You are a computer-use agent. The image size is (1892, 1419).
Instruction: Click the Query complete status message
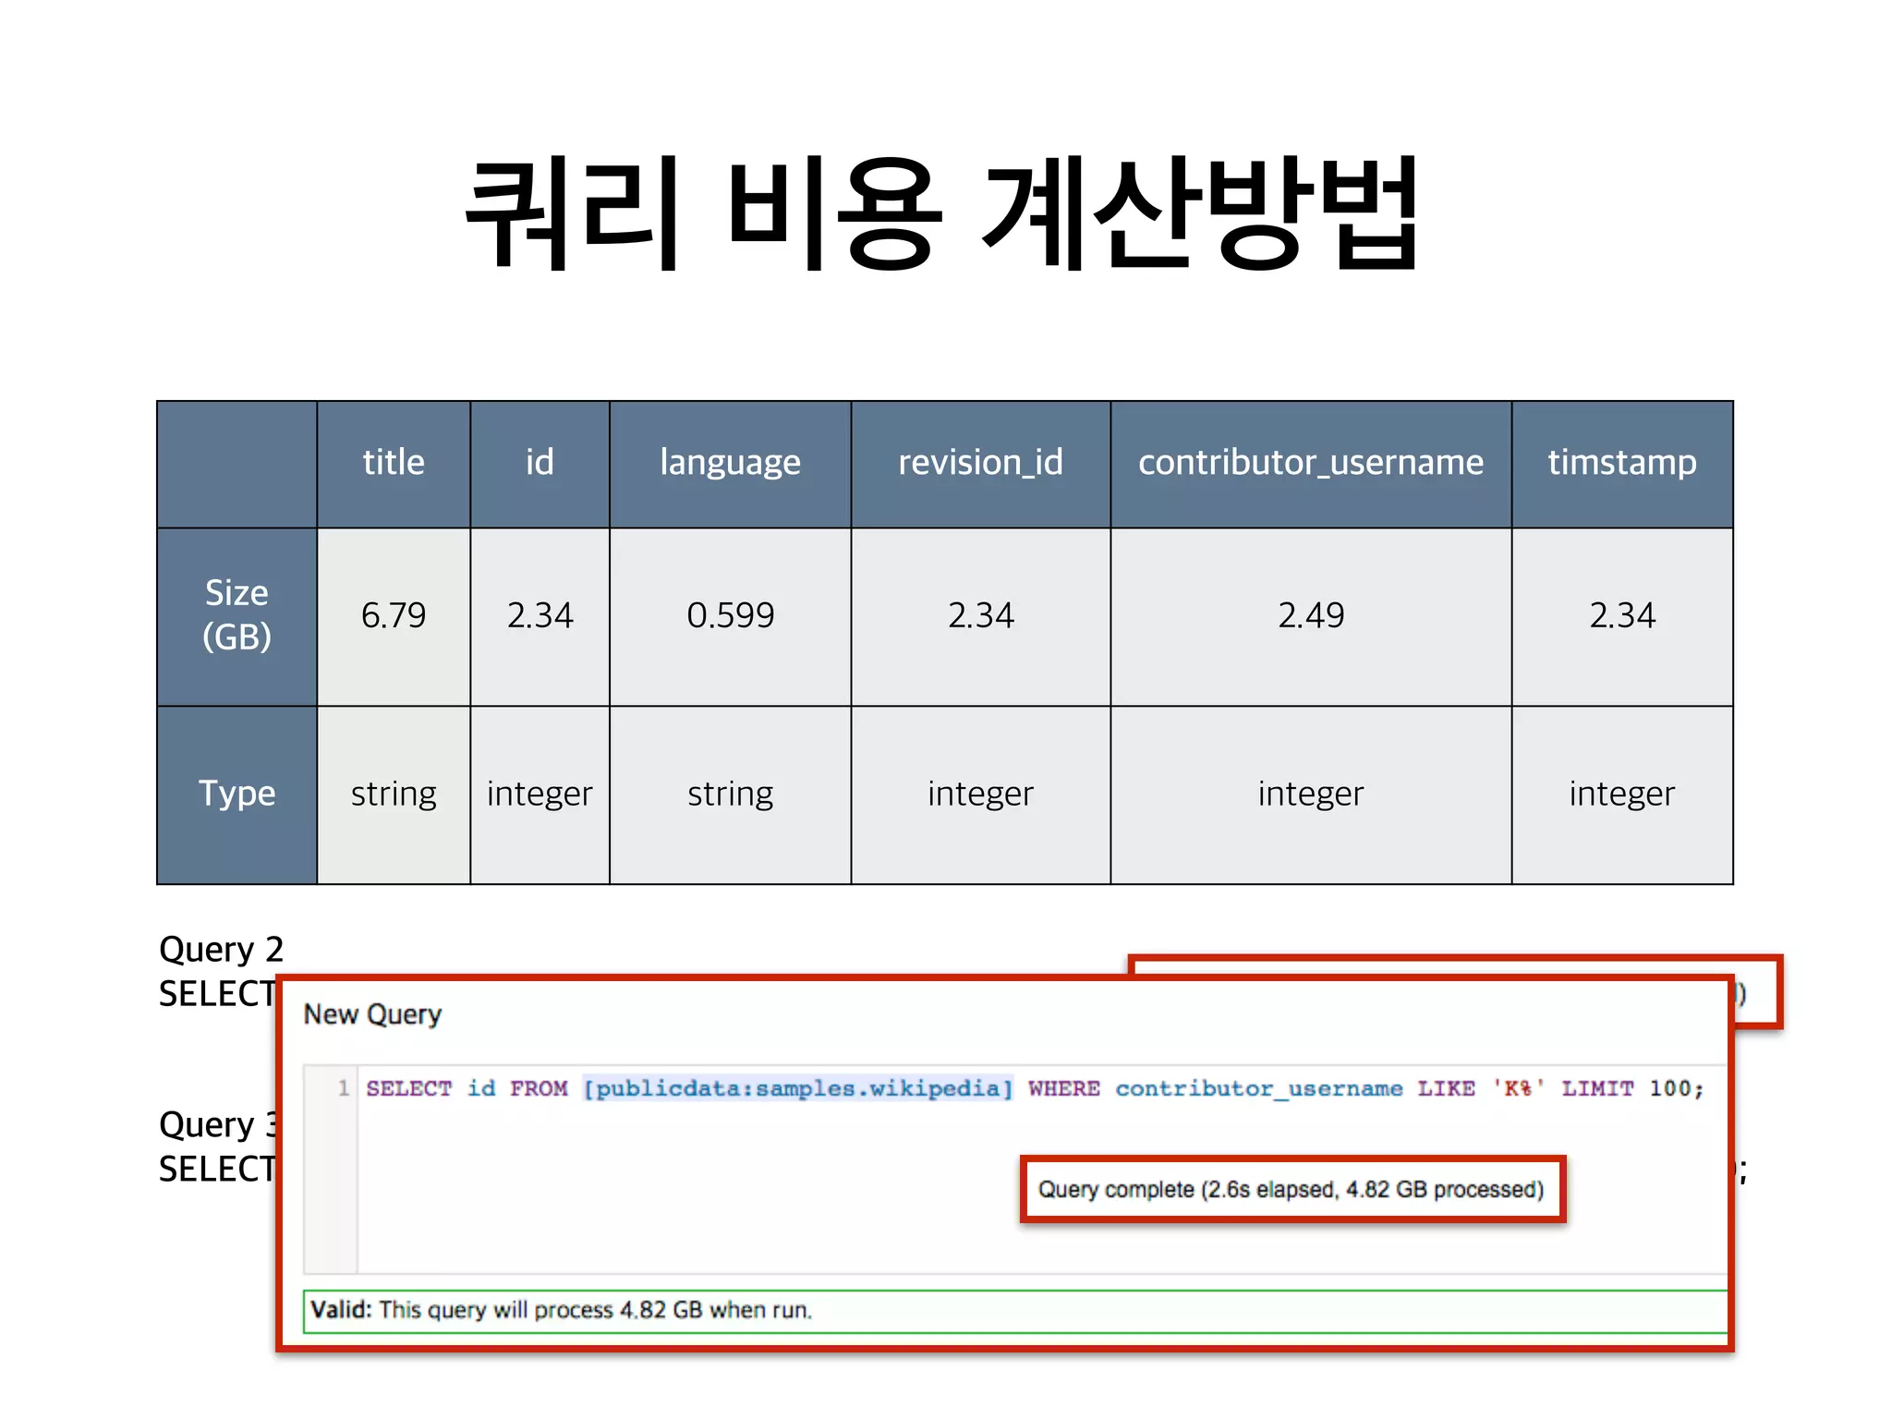point(1292,1189)
